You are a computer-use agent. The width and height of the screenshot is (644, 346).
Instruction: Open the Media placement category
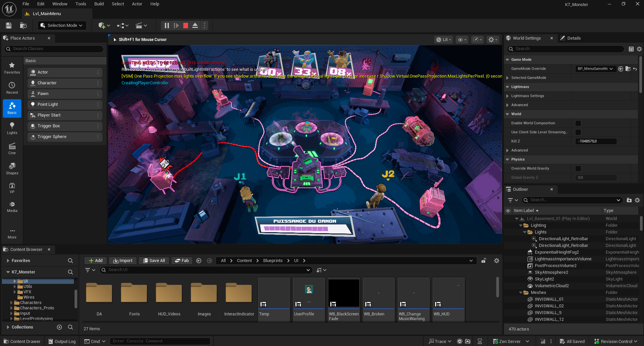(12, 206)
